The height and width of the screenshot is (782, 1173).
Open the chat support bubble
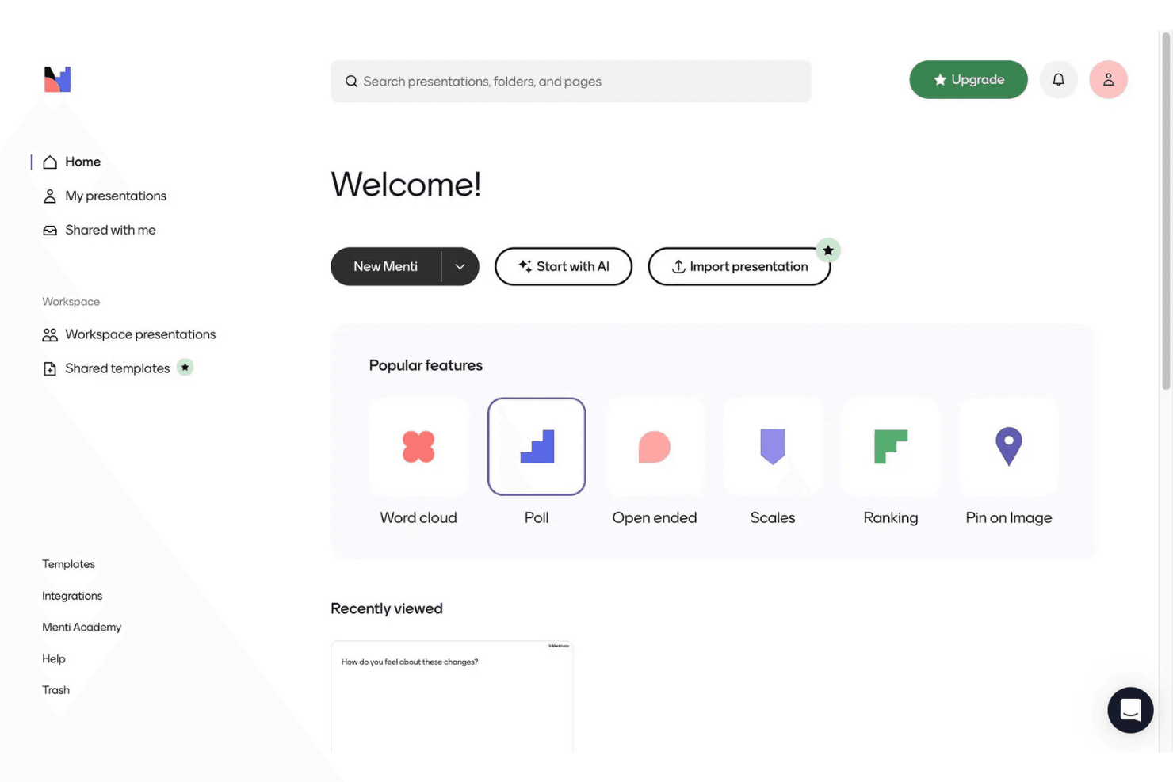tap(1130, 710)
